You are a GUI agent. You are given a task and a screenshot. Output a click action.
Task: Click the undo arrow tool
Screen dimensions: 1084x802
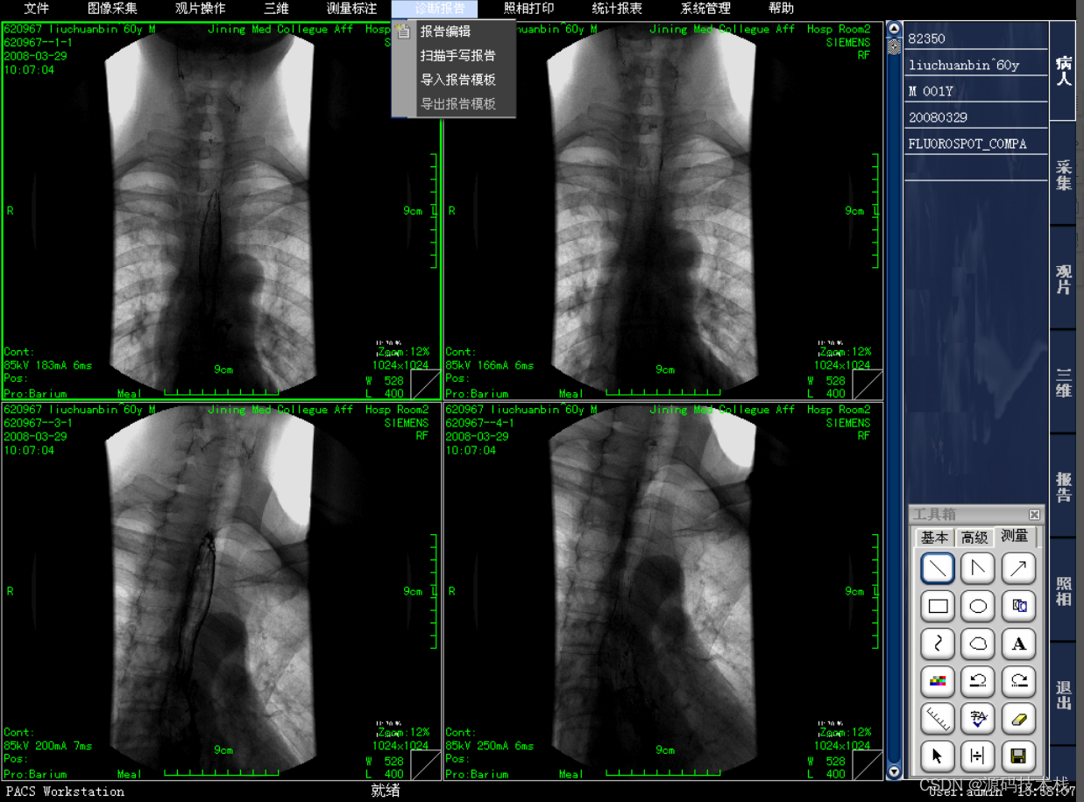(978, 680)
